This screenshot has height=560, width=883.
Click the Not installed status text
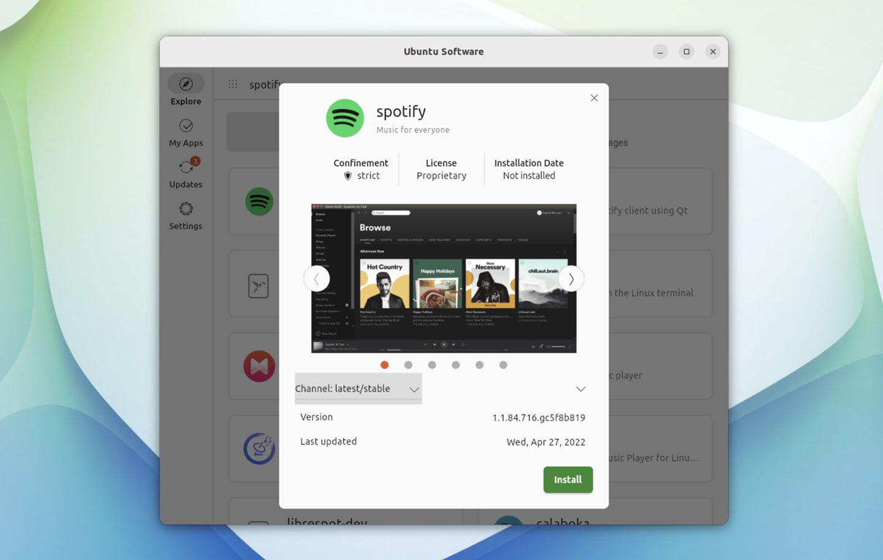pos(529,176)
